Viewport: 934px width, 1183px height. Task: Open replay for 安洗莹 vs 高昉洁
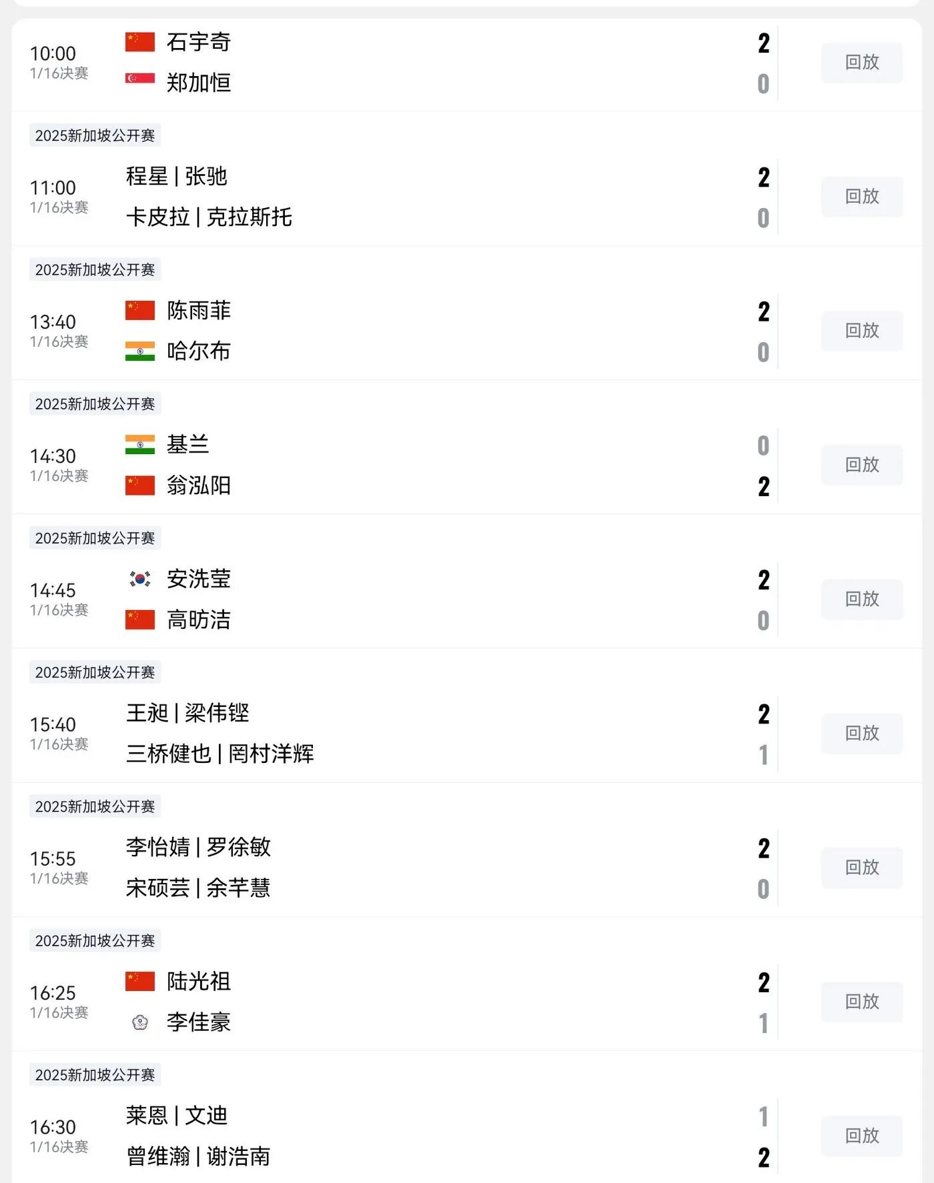pos(862,600)
